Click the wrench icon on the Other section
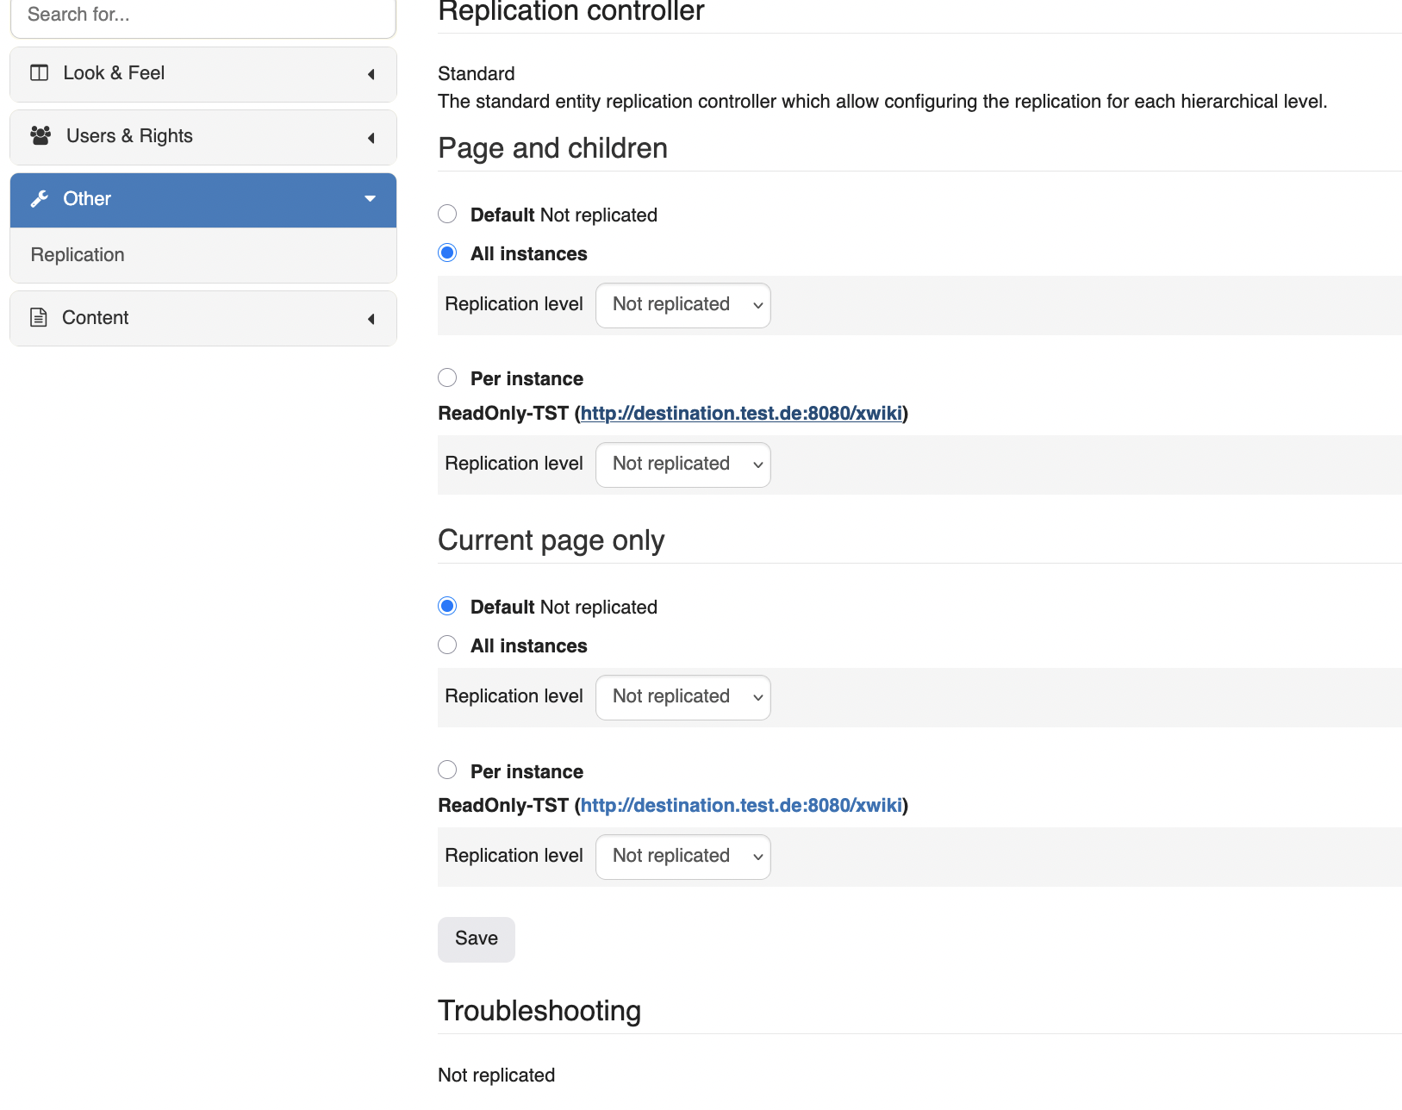The height and width of the screenshot is (1110, 1402). coord(40,199)
